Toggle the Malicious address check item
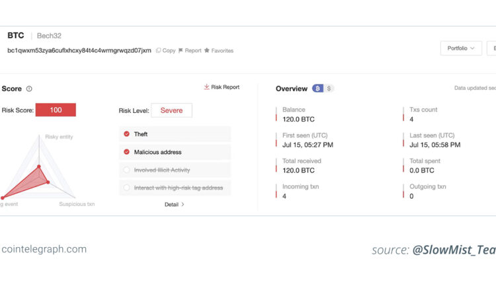 (x=126, y=152)
